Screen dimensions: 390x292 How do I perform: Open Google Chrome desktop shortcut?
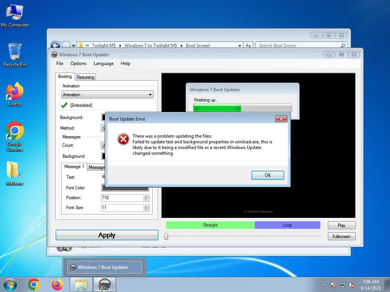point(15,136)
